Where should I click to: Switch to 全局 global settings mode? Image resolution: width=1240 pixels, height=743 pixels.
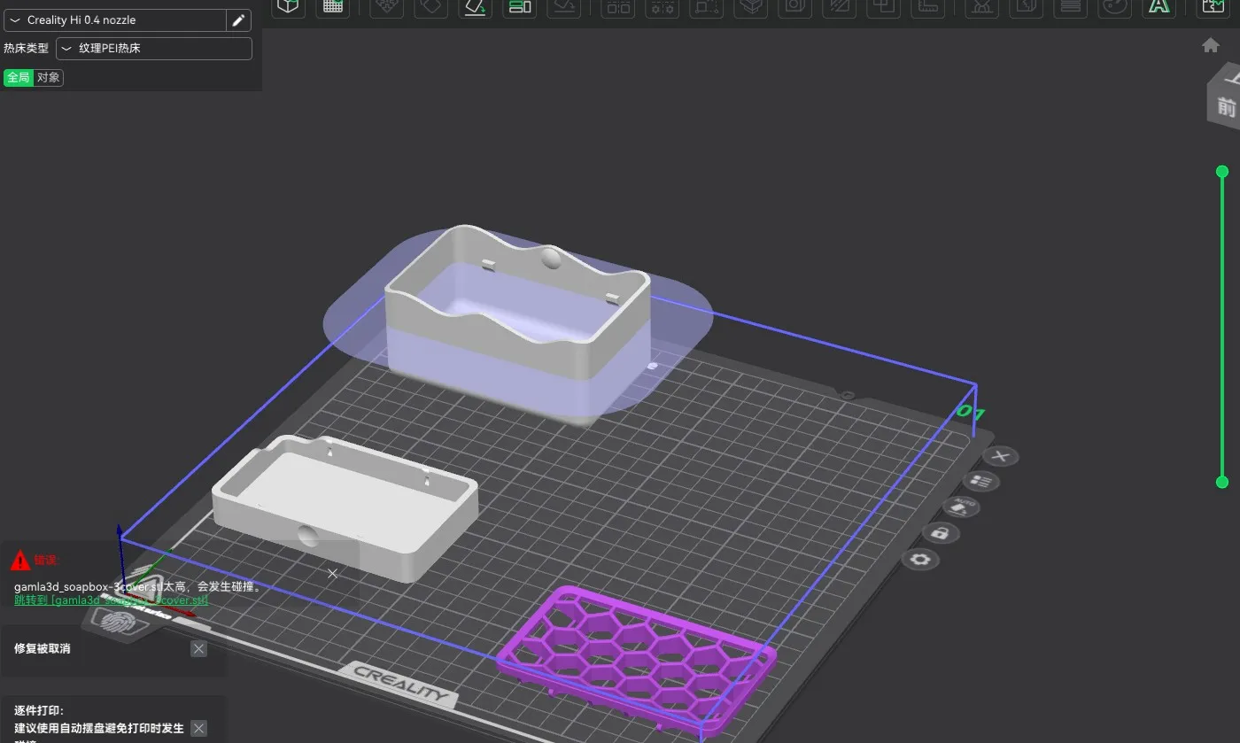[x=19, y=78]
